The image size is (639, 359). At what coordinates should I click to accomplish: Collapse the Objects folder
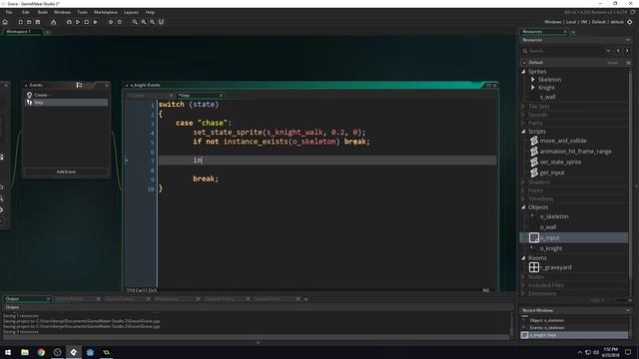523,207
